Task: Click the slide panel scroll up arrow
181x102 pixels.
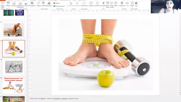Action: pos(27,11)
